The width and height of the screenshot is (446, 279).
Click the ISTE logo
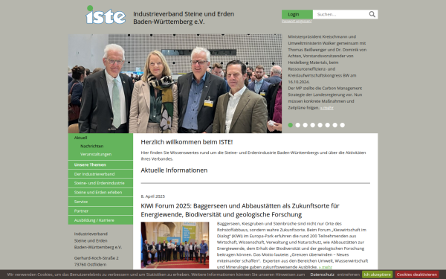pyautogui.click(x=106, y=15)
